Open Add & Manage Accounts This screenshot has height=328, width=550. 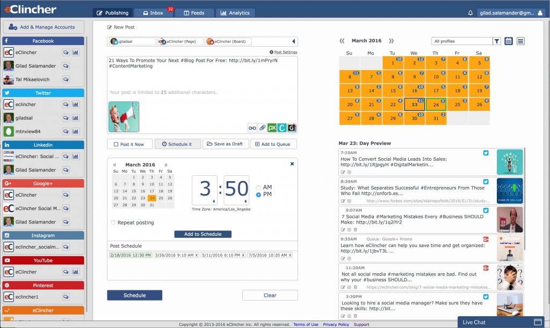[44, 27]
